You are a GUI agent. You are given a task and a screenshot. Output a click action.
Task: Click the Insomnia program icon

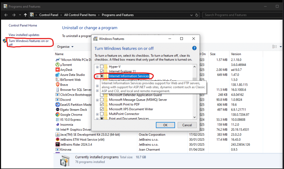coord(57,125)
